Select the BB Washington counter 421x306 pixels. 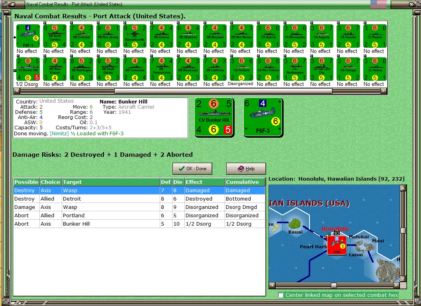tap(81, 70)
